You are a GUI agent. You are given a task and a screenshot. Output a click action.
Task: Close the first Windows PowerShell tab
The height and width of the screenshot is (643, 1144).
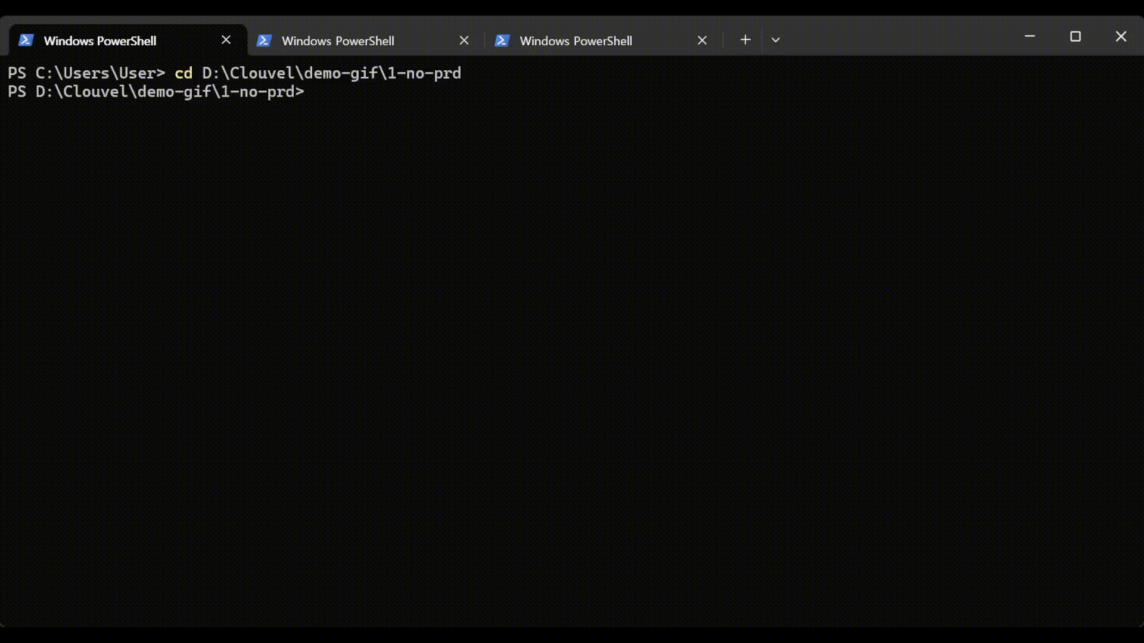[x=226, y=40]
